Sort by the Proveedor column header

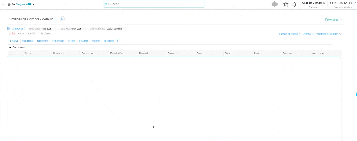[x=144, y=53]
